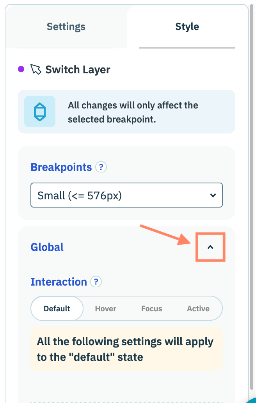Click the teal circular button at bottom corner

pyautogui.click(x=253, y=400)
